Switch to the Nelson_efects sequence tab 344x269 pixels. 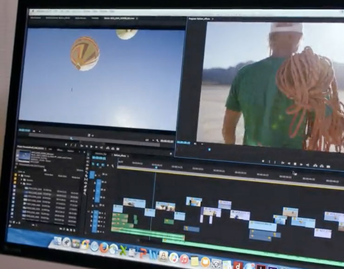pyautogui.click(x=119, y=155)
